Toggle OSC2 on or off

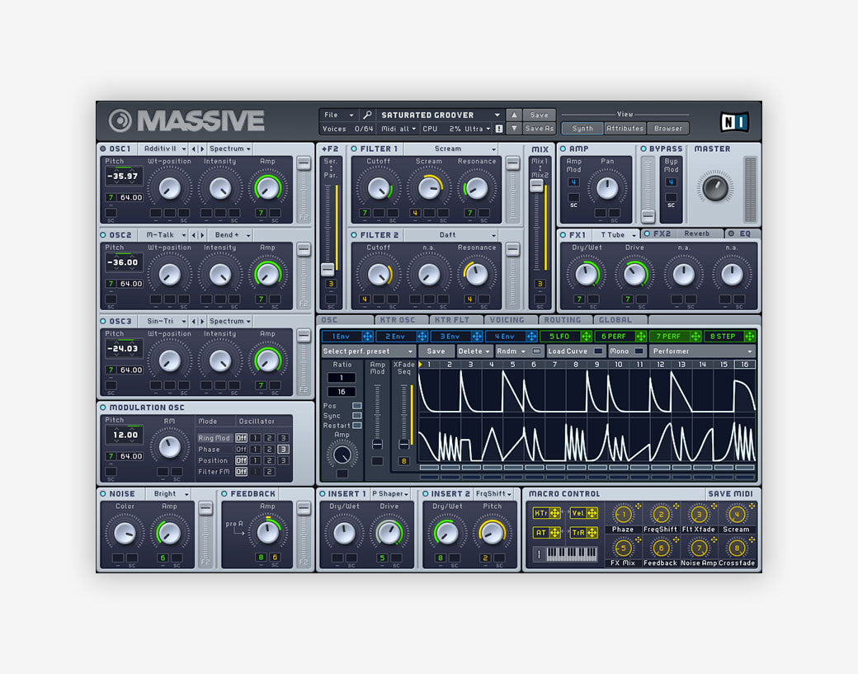(103, 234)
